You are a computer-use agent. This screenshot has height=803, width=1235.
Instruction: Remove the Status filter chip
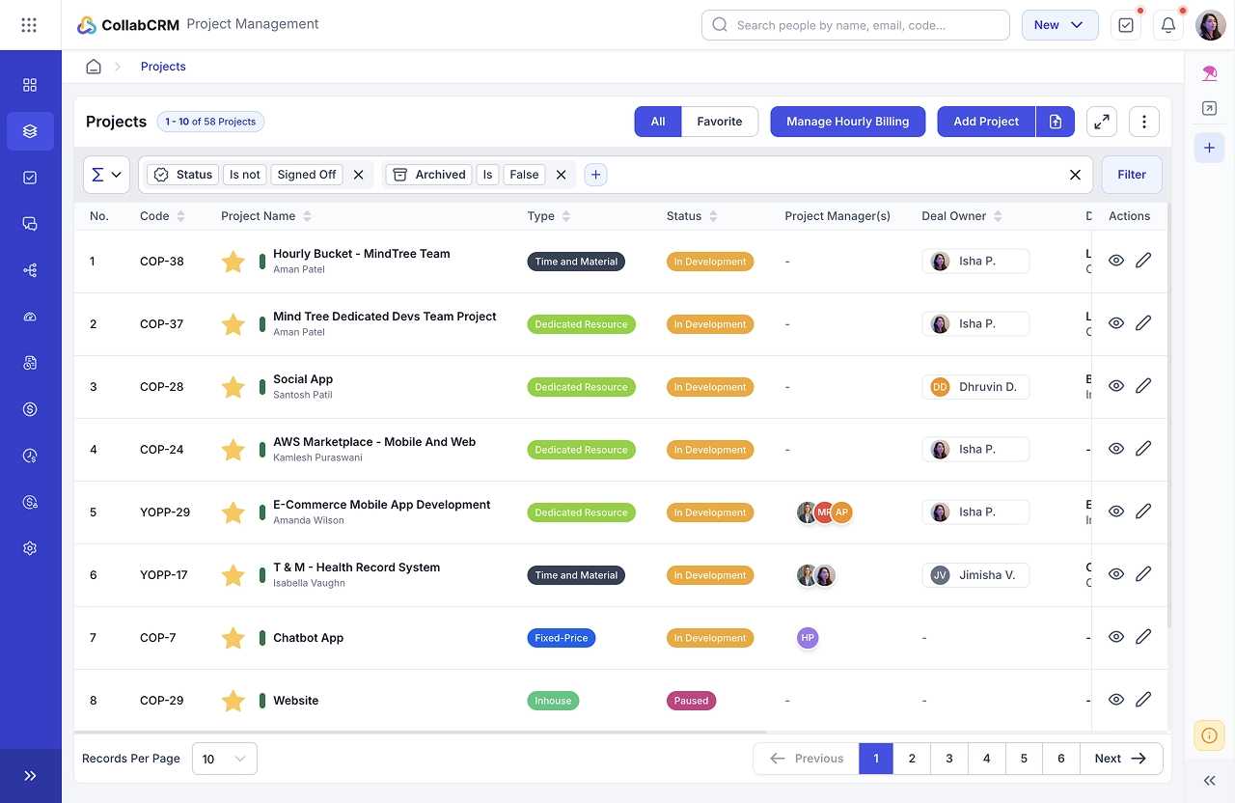[358, 175]
